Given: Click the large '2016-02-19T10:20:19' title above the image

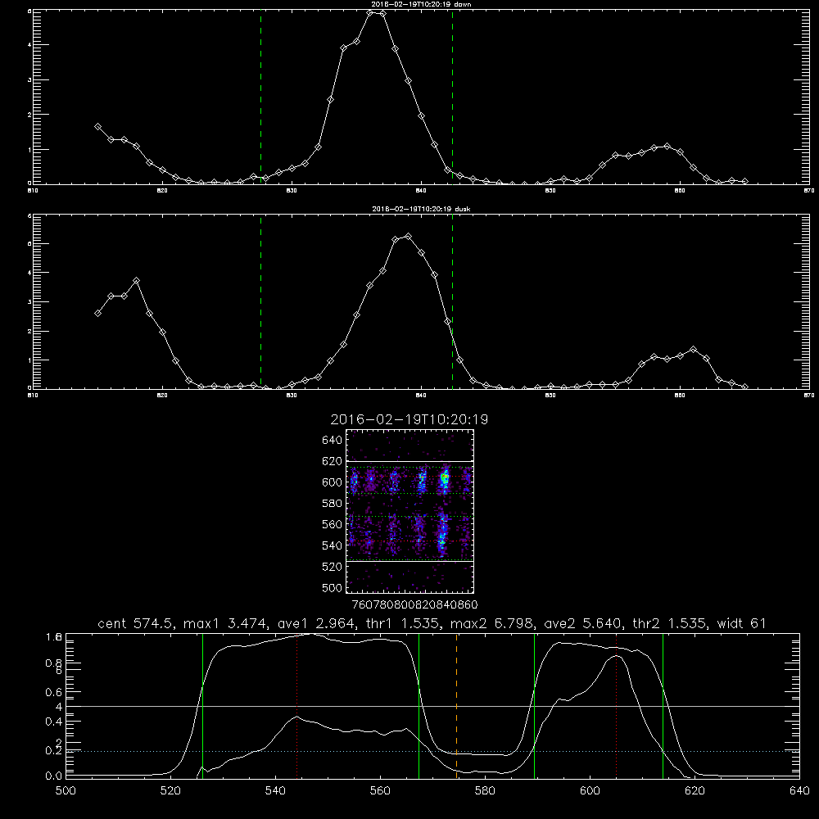Looking at the screenshot, I should (409, 419).
